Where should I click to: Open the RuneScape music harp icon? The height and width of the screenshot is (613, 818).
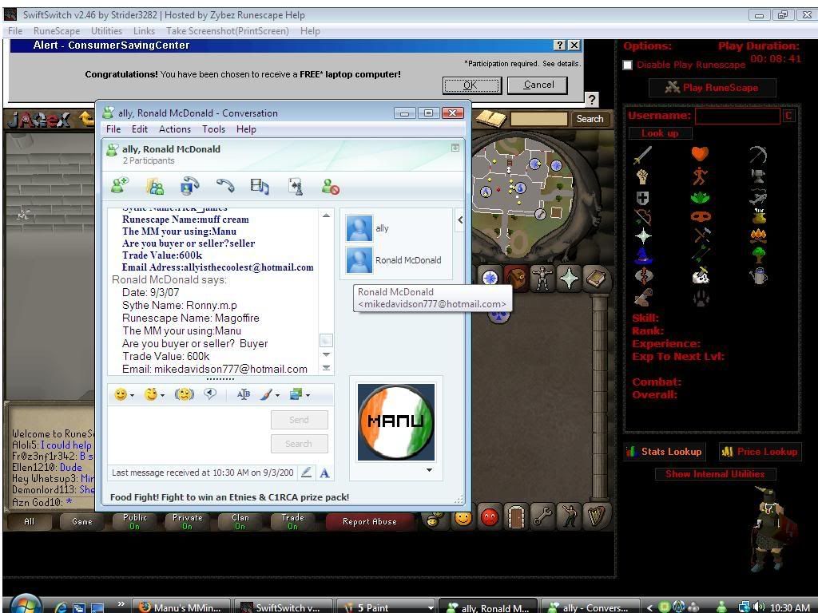click(x=596, y=516)
